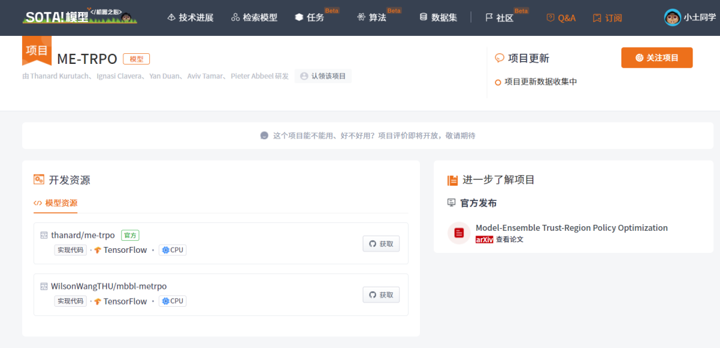Click the SOTA!模型 site logo

coord(80,17)
